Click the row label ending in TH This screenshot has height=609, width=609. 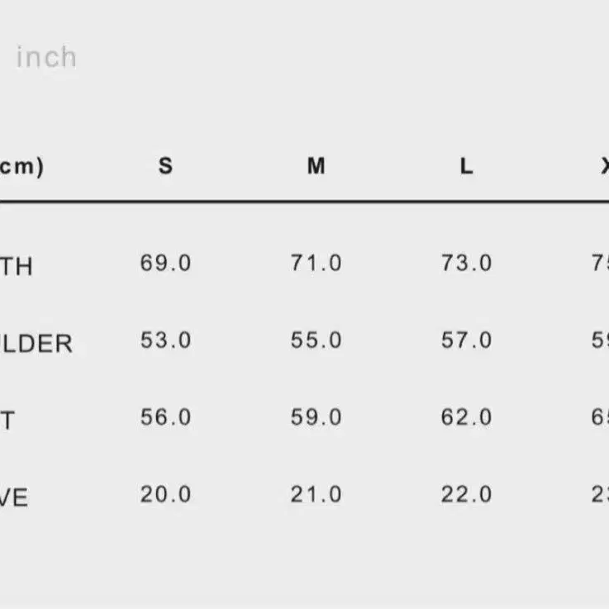16,266
